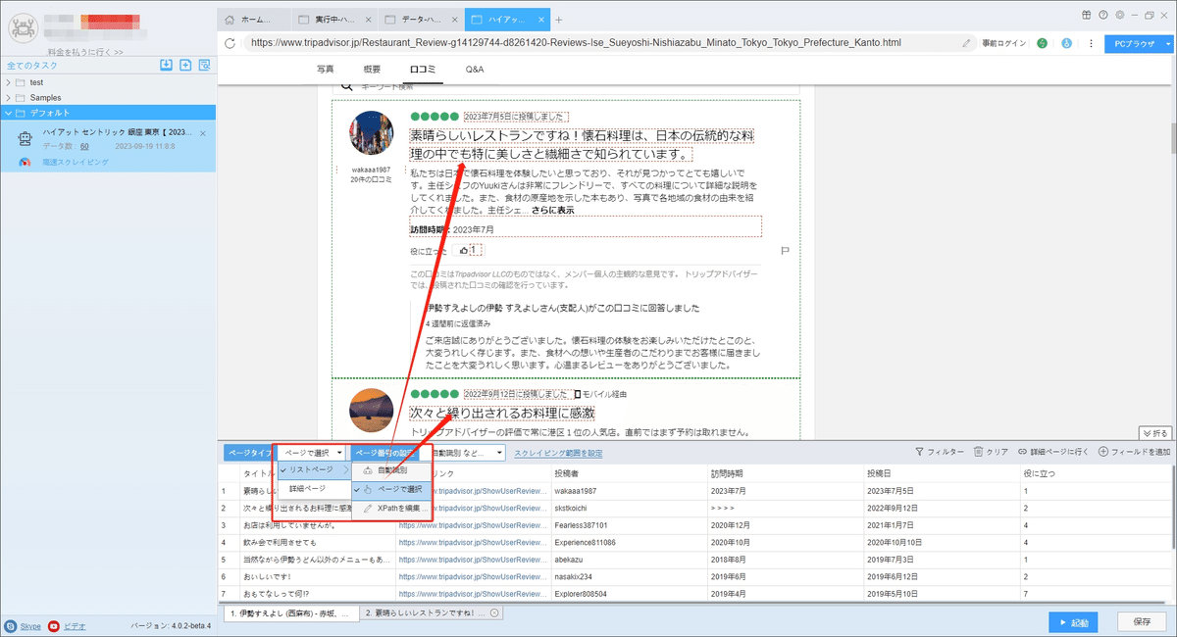Click the 折る collapse panel button
The width and height of the screenshot is (1177, 637).
tap(1155, 432)
